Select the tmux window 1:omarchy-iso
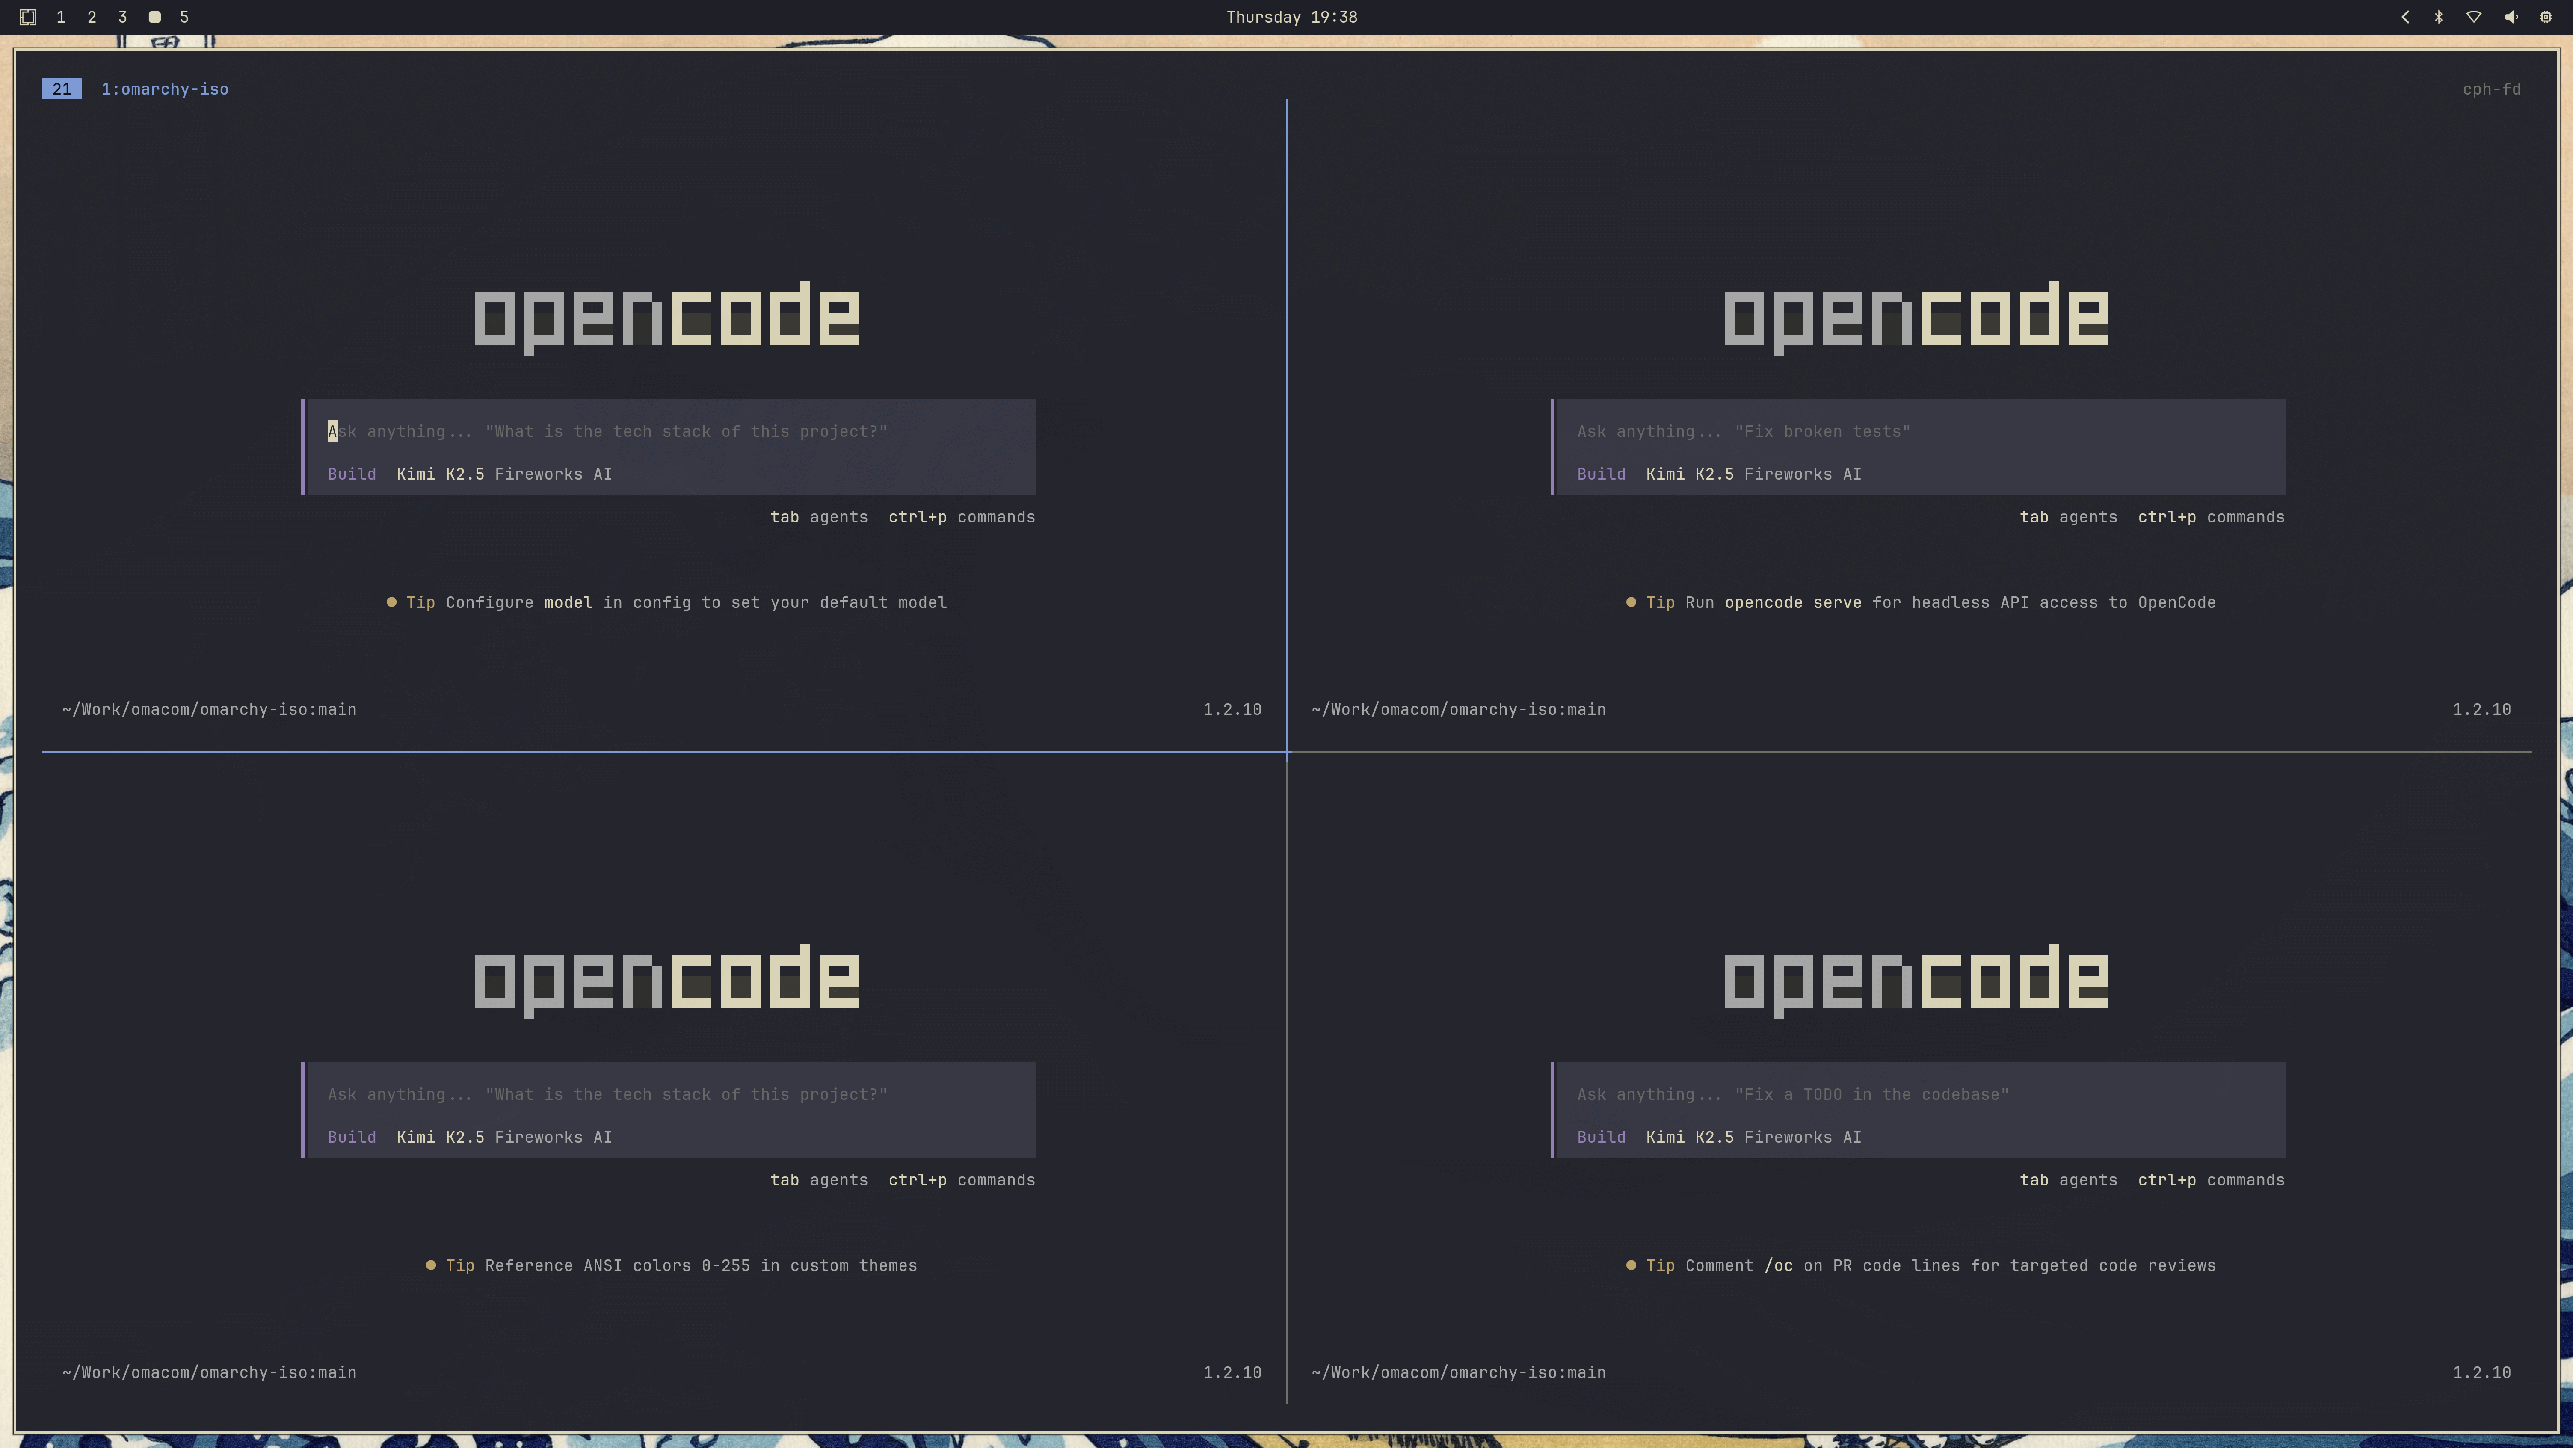Viewport: 2576px width, 1449px height. coord(165,89)
